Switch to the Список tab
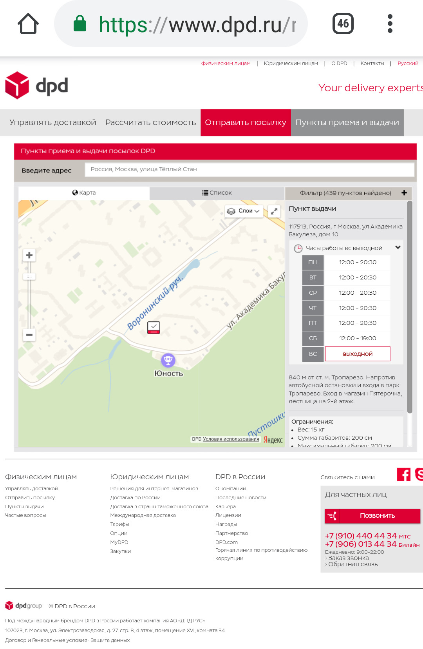423x649 pixels. point(217,193)
